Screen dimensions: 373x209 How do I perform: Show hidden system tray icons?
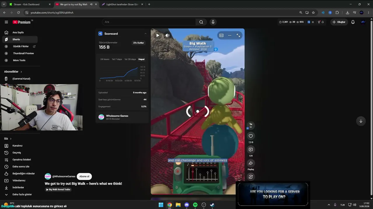pyautogui.click(x=329, y=205)
